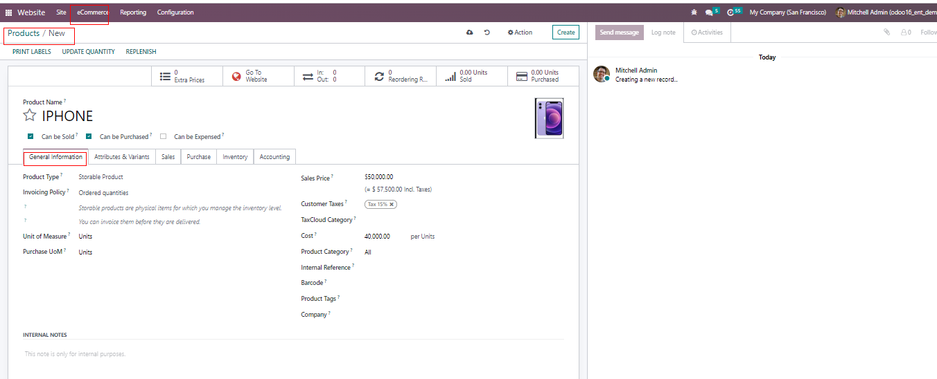Mark product as favorite star
Viewport: 937px width, 379px height.
[x=30, y=115]
